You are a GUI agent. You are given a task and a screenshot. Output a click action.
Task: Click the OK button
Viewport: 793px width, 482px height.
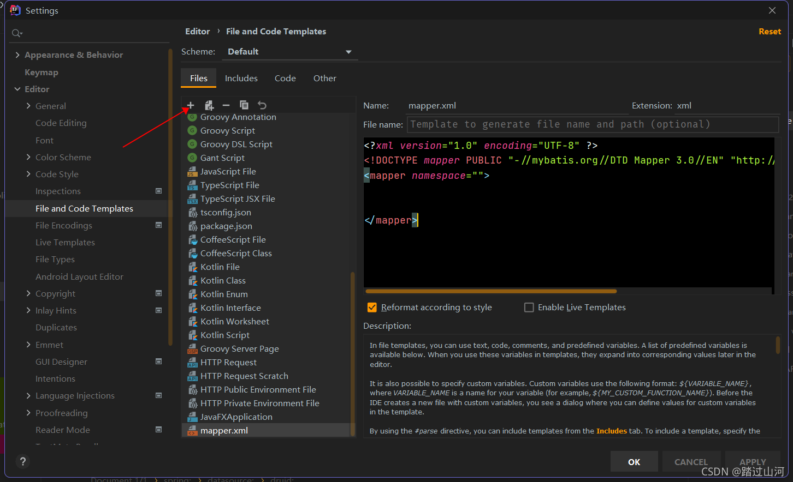(634, 462)
